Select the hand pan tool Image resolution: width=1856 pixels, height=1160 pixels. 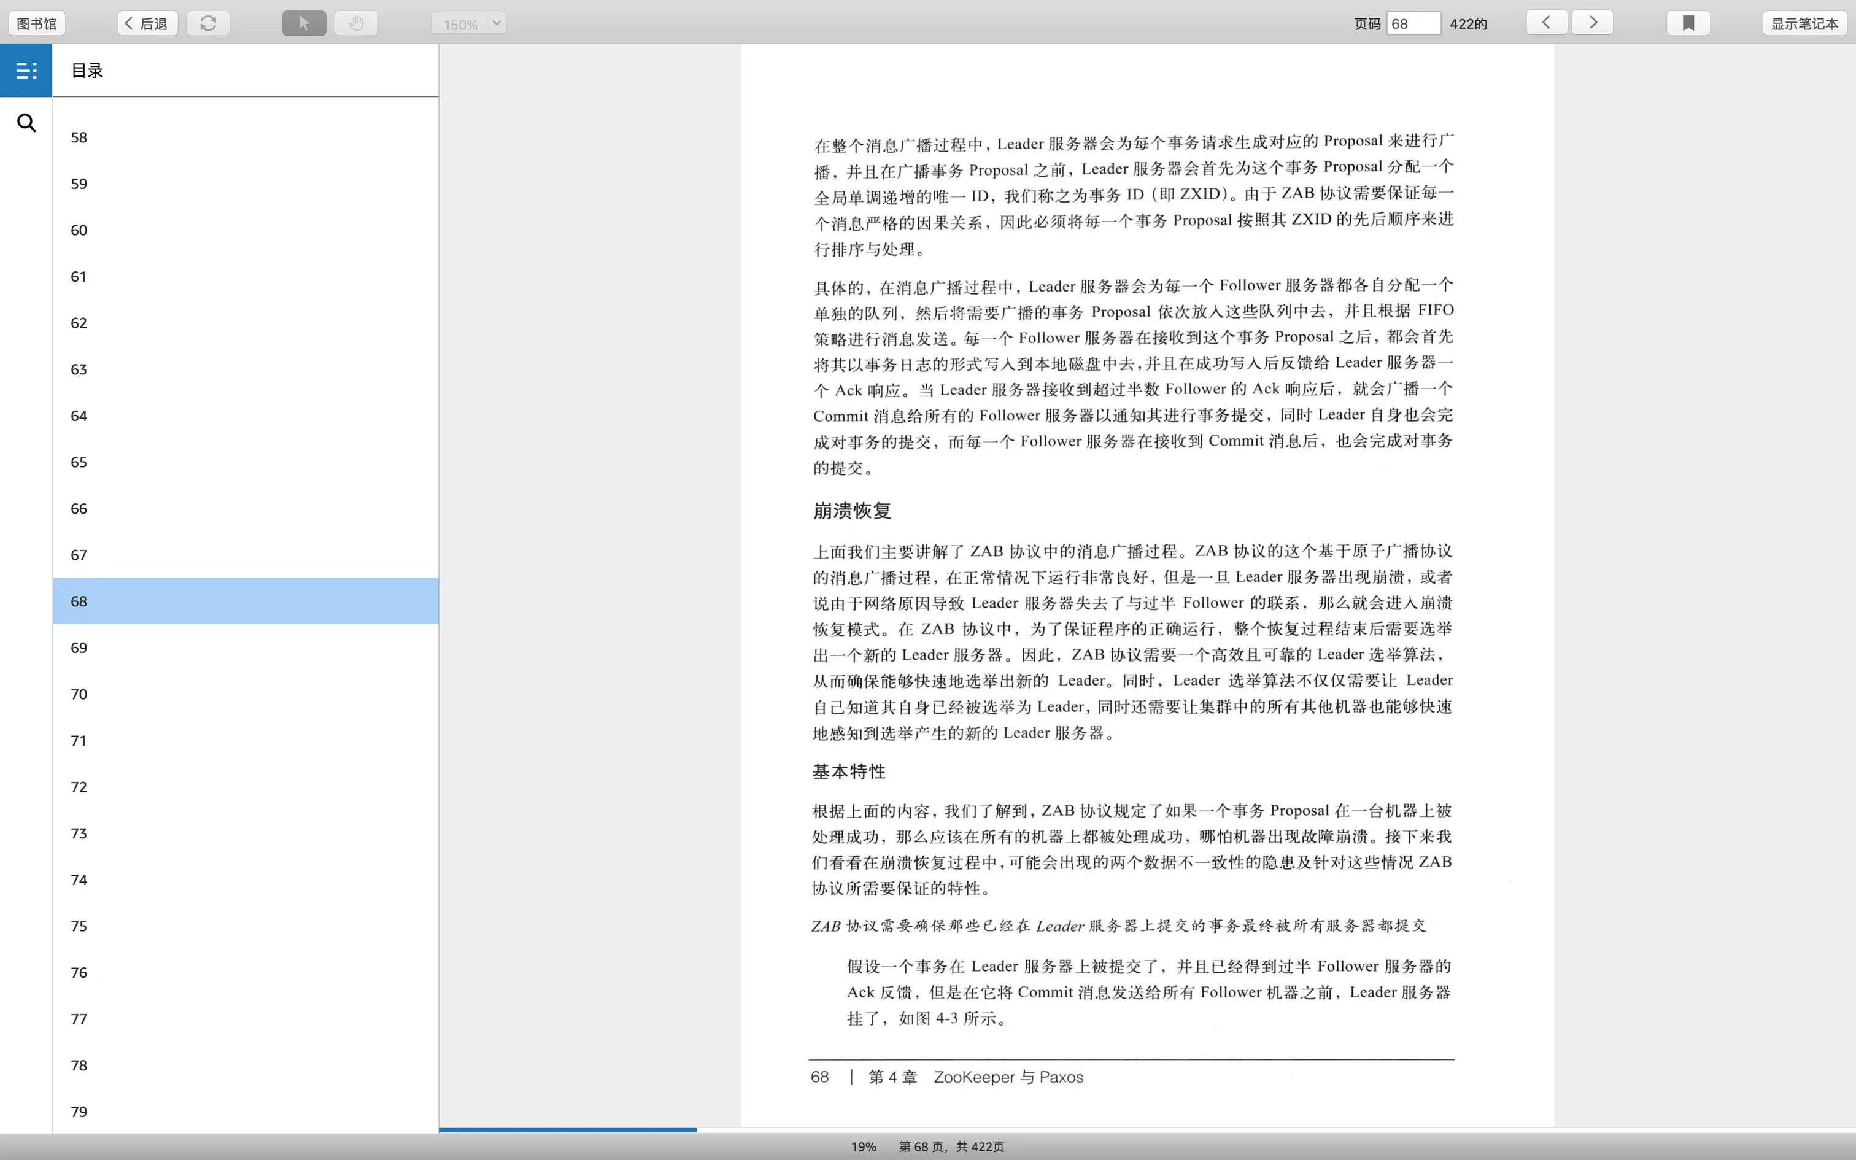coord(356,23)
